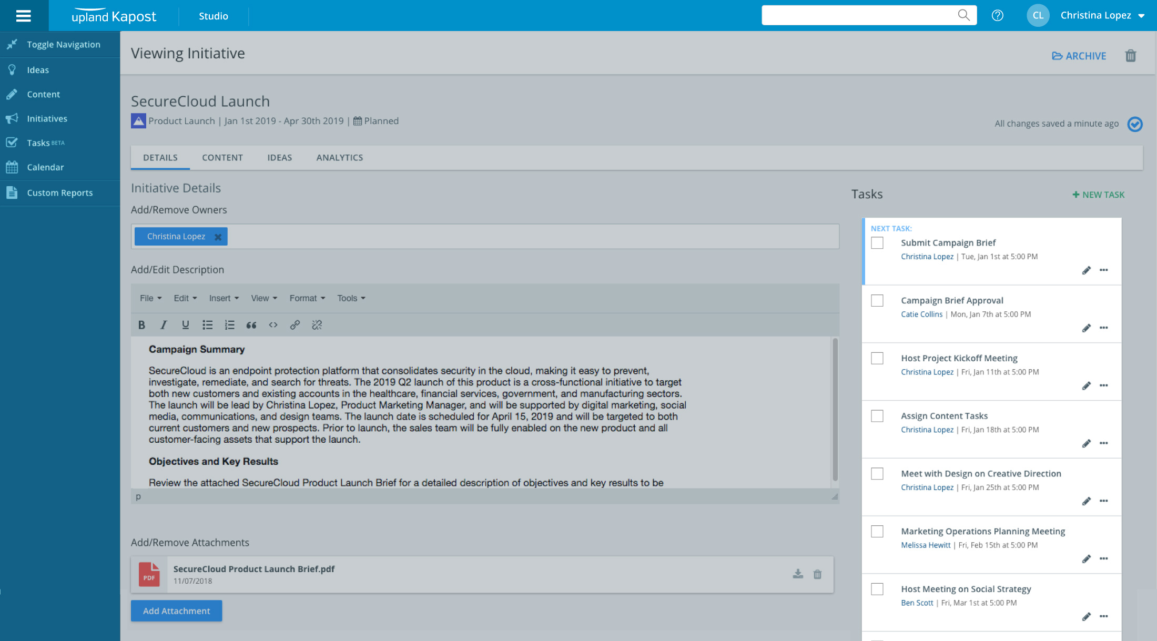Click the search magnifier icon
Image resolution: width=1157 pixels, height=641 pixels.
[x=963, y=15]
